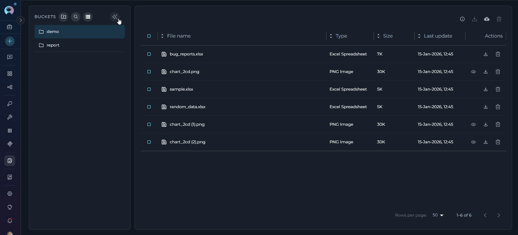The image size is (518, 235).
Task: Expand the left navigation sidebar
Action: 21,20
